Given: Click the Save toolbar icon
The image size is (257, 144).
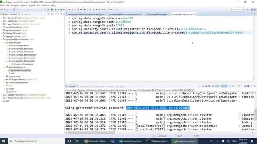Looking at the screenshot, I should click(7, 10).
